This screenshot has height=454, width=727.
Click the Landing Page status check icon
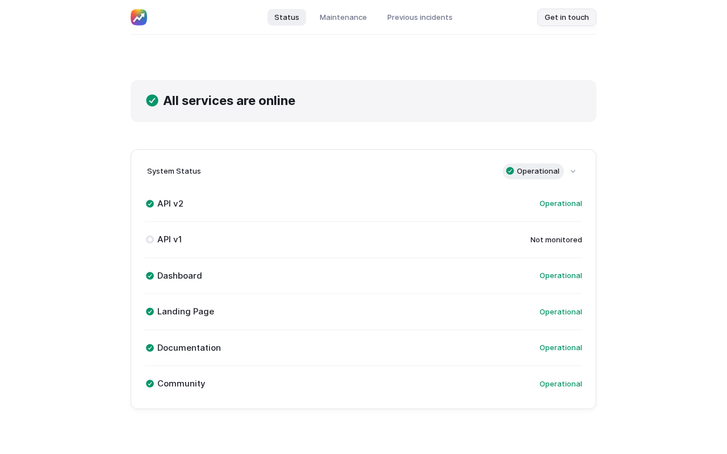150,312
